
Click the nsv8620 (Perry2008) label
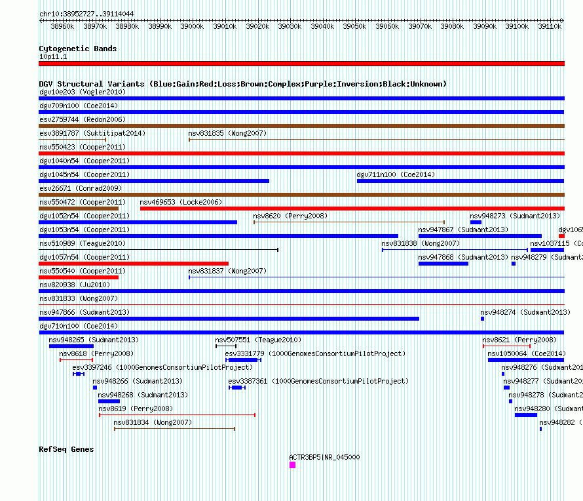click(290, 216)
